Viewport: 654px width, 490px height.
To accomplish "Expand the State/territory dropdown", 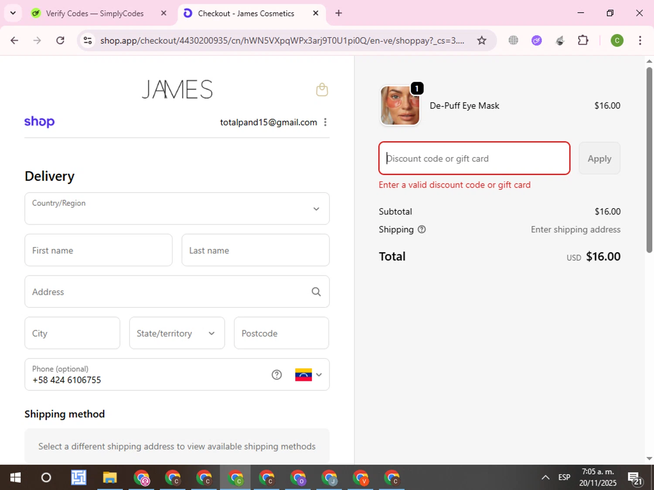I will (x=177, y=333).
